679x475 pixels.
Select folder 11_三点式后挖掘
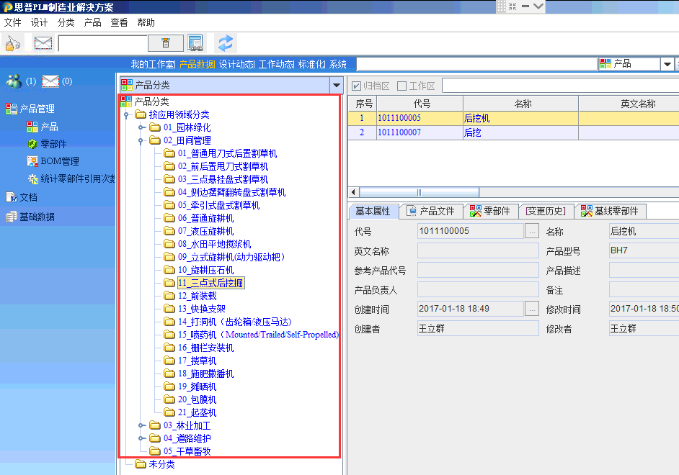click(x=204, y=283)
